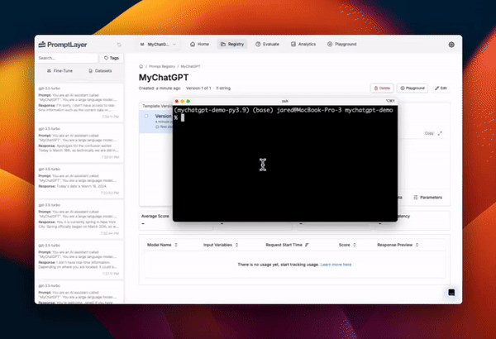Click the refresh icon beside PromptLayer logo

click(119, 45)
